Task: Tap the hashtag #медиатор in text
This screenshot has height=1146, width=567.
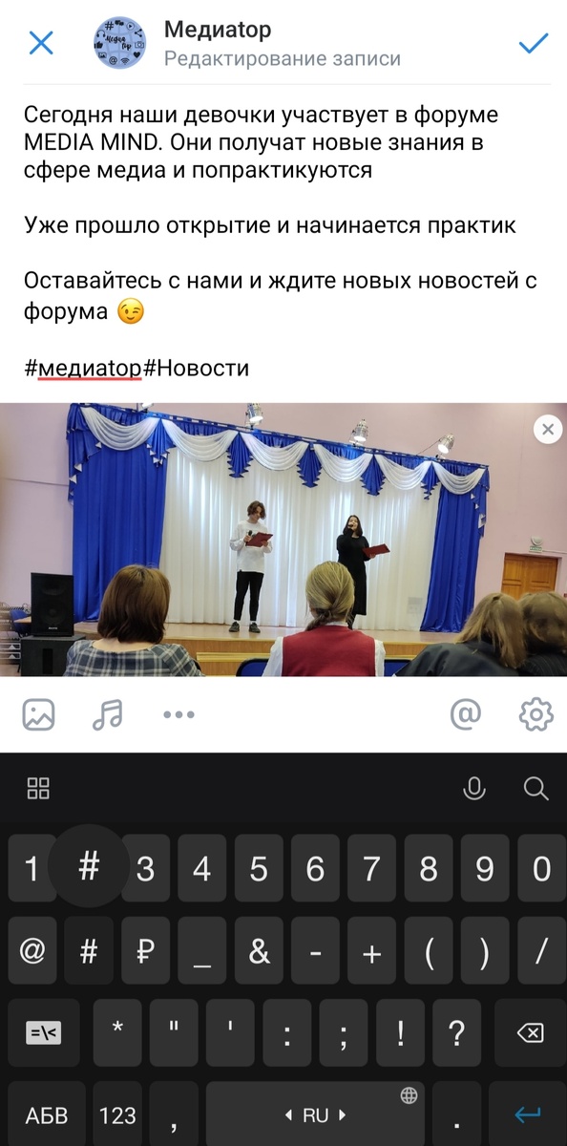Action: pos(83,368)
